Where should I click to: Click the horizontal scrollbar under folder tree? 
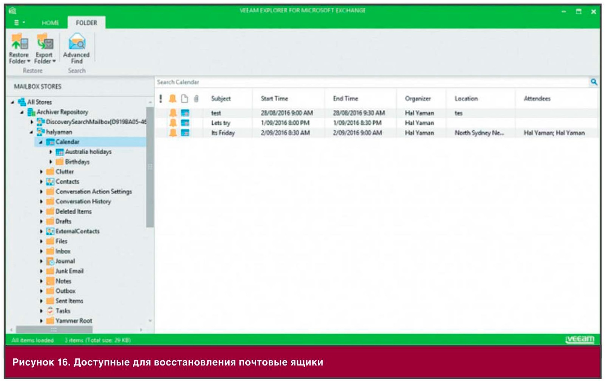[x=54, y=329]
